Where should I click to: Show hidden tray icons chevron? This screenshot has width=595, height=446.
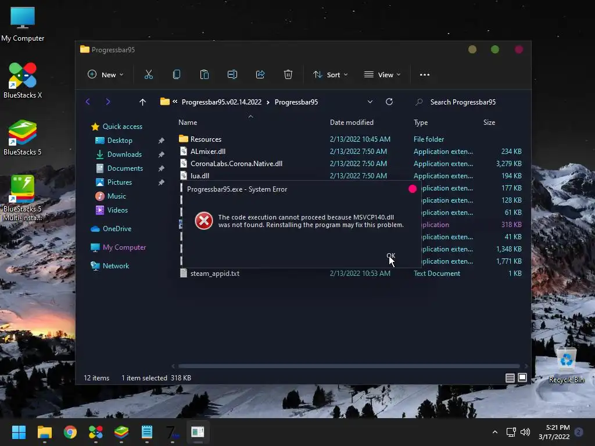pyautogui.click(x=495, y=432)
